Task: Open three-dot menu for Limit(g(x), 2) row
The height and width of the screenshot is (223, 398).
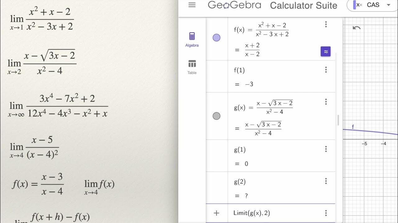Action: pyautogui.click(x=326, y=213)
